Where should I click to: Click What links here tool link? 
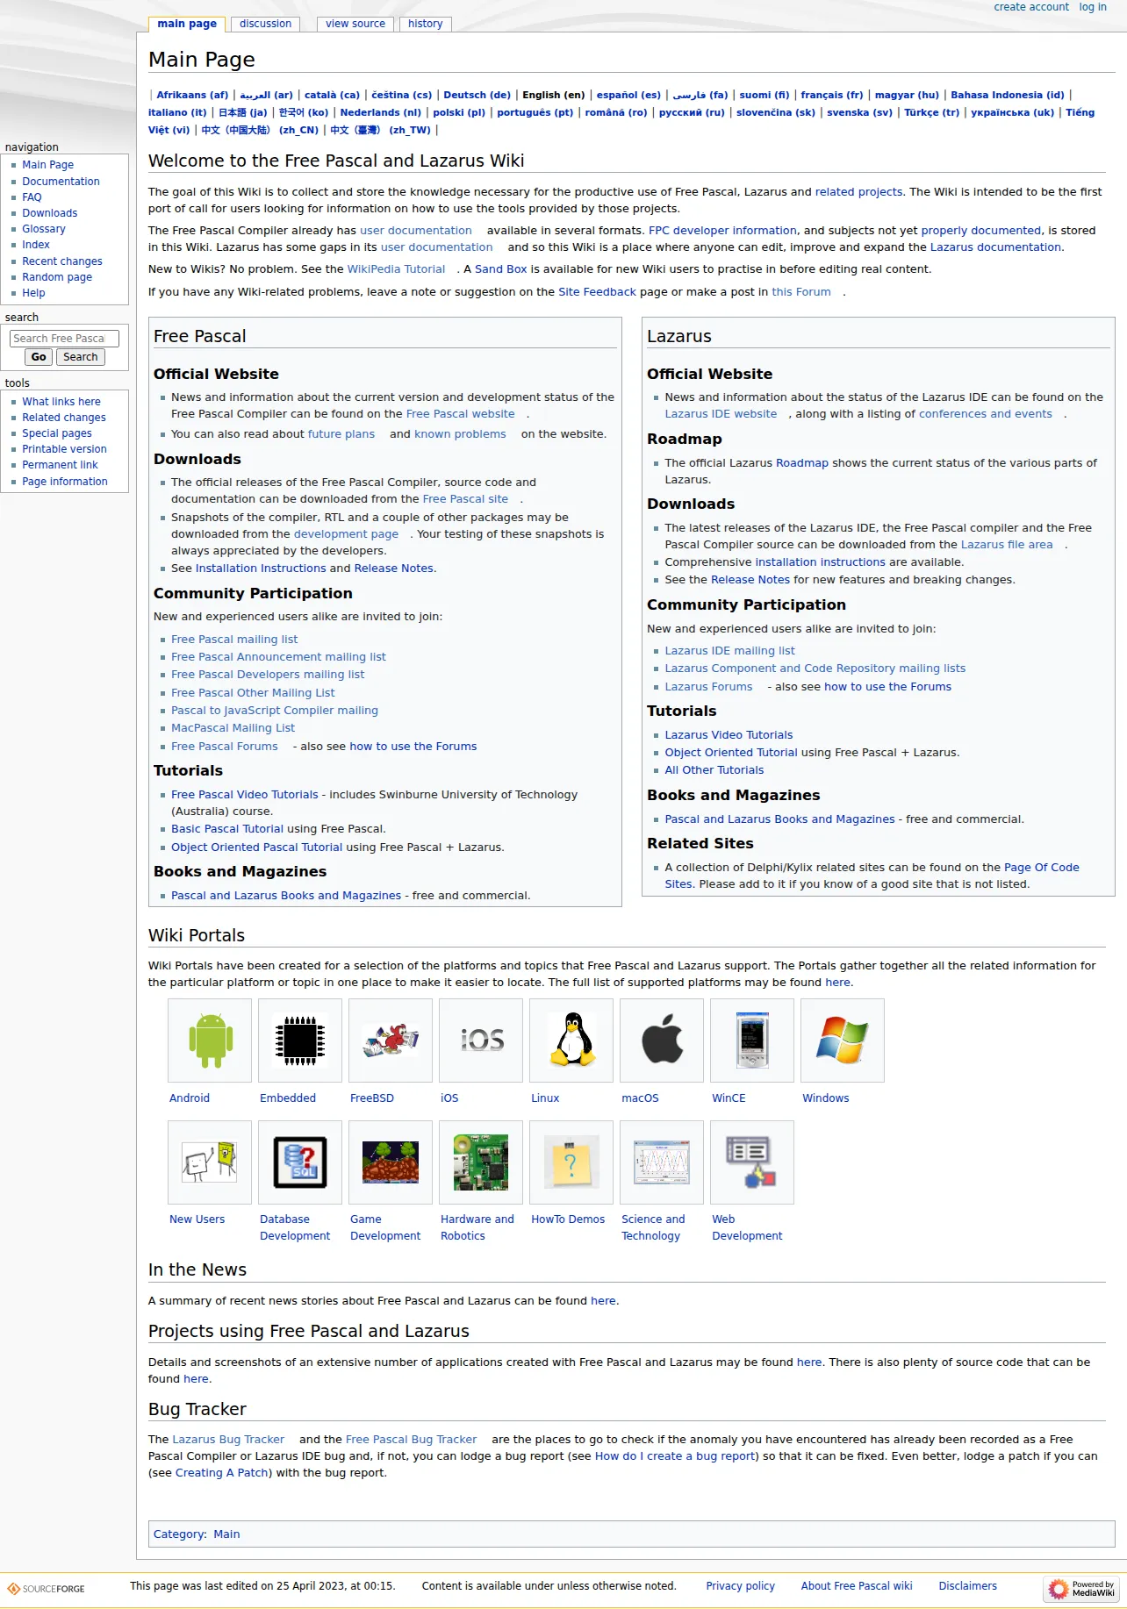(x=61, y=402)
